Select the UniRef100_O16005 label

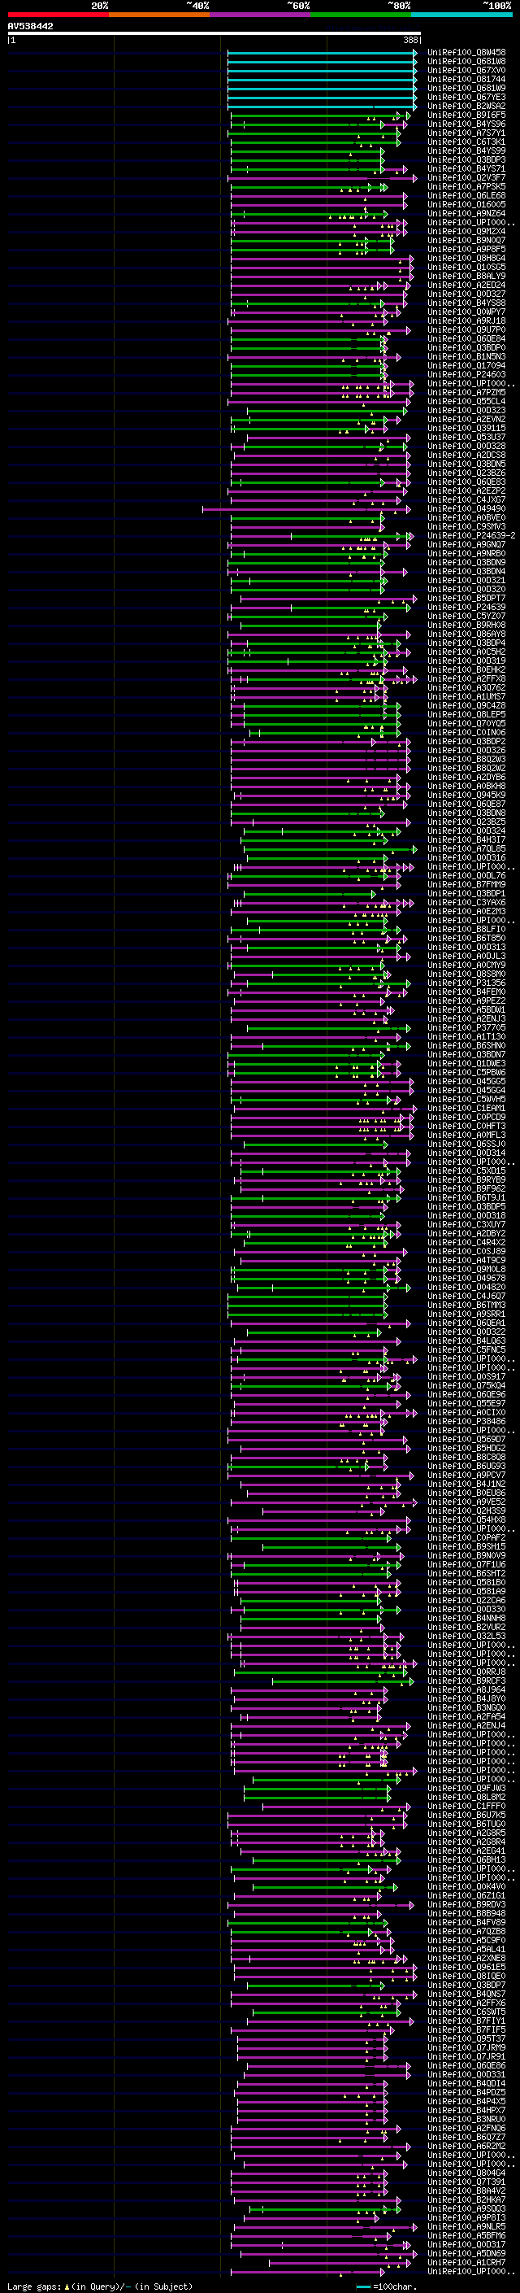(x=466, y=205)
